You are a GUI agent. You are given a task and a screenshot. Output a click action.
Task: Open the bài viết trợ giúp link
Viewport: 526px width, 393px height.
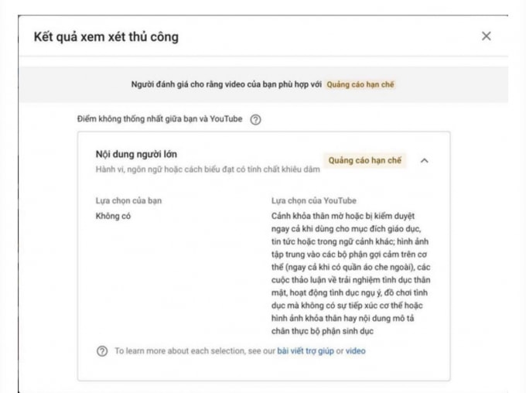pos(306,351)
